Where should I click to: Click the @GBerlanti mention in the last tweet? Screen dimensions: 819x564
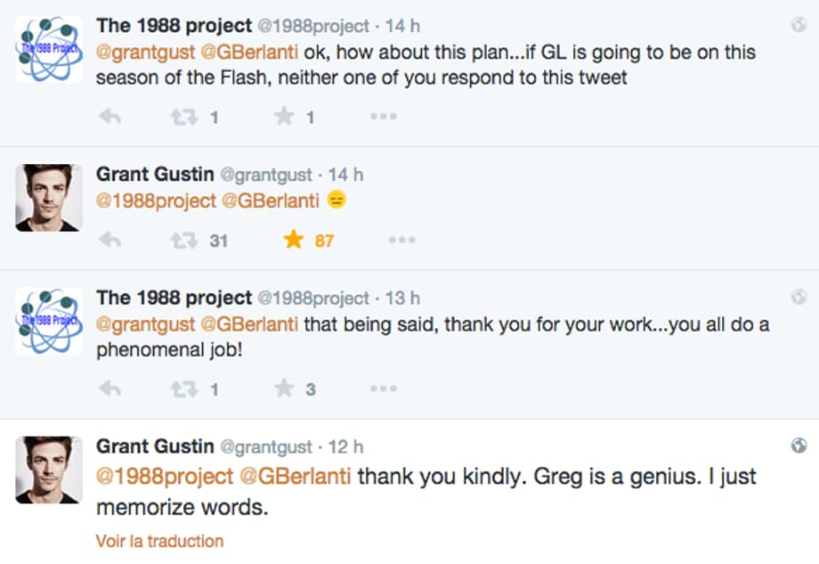296,476
